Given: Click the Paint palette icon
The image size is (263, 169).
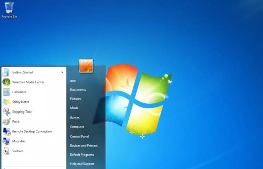Looking at the screenshot, I should point(7,121).
